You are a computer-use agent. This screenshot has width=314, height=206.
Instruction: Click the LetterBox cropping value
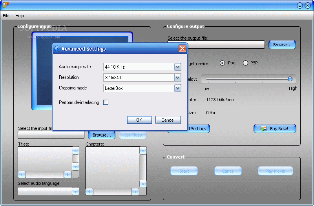[x=114, y=88]
